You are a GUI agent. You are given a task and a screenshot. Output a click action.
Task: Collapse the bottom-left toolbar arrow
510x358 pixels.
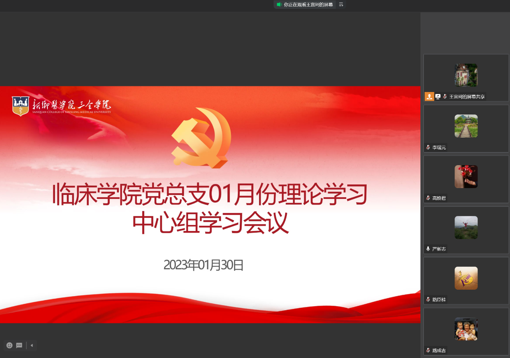[x=32, y=345]
